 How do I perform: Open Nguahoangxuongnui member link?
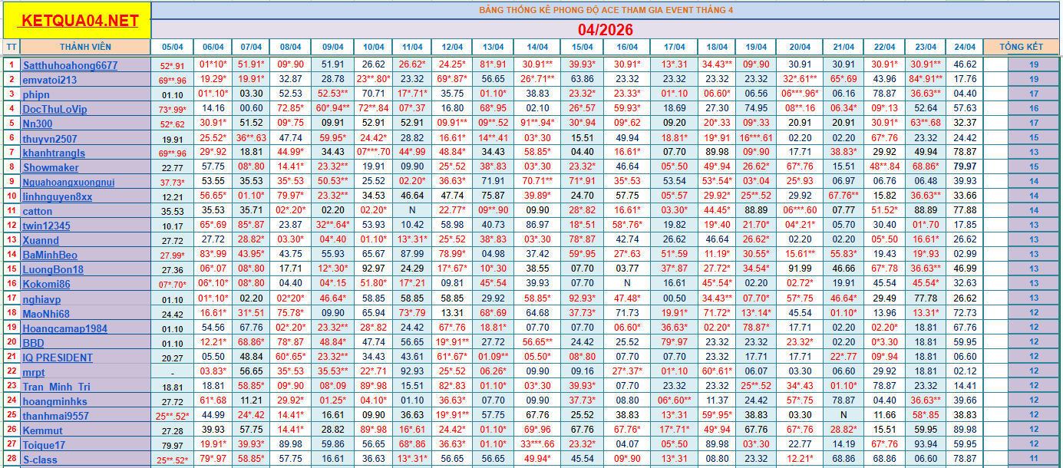pos(68,182)
